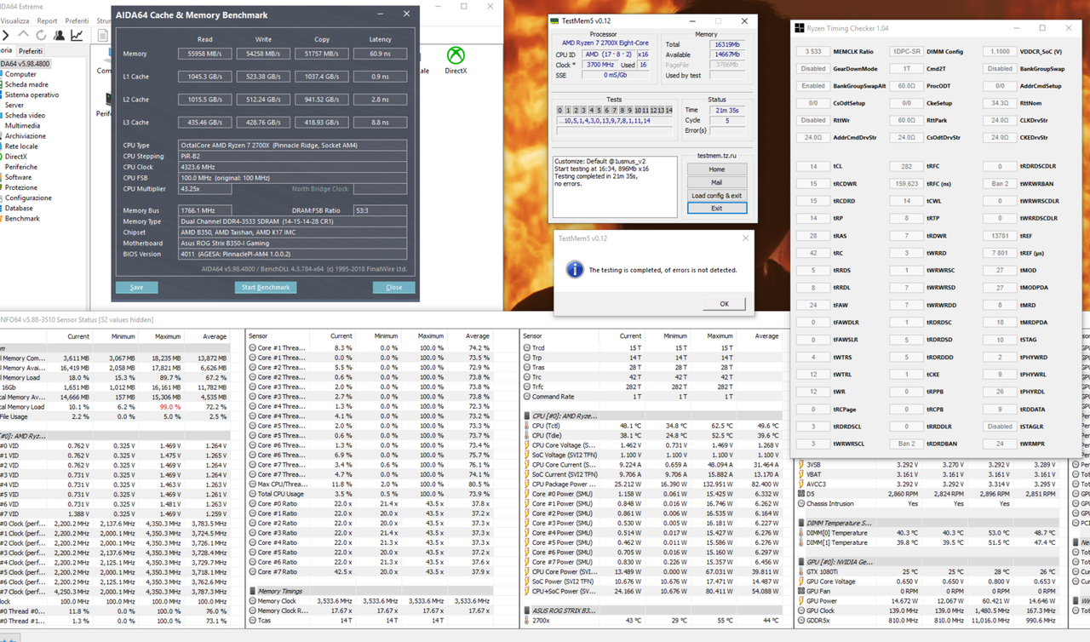
Task: Select Rete locale in the tree
Action: (x=21, y=146)
